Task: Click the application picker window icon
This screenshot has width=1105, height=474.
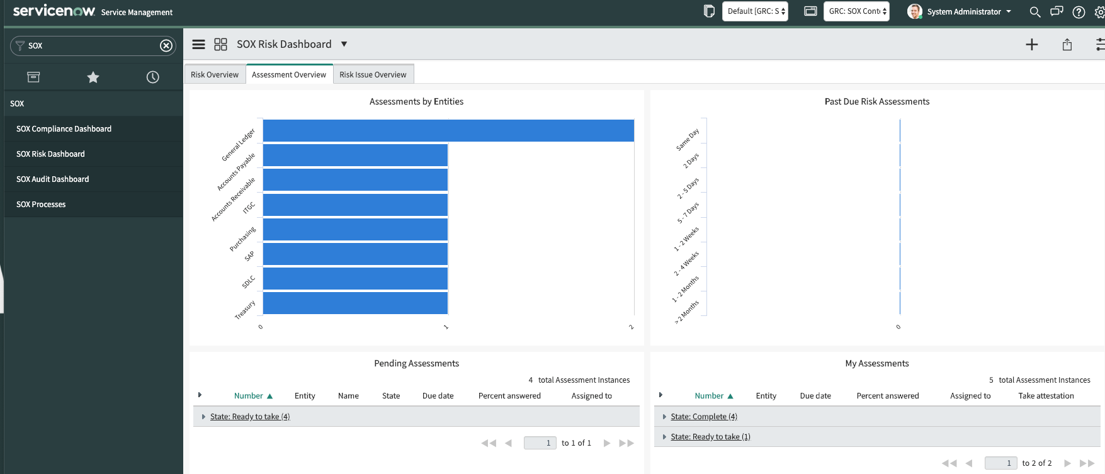Action: coord(810,11)
